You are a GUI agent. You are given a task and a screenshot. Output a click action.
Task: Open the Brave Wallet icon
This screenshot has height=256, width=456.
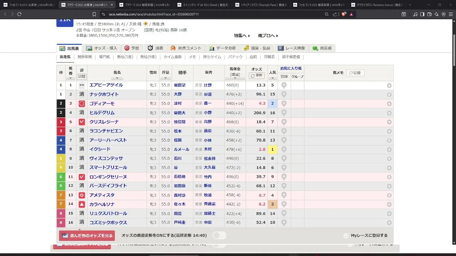click(x=429, y=14)
